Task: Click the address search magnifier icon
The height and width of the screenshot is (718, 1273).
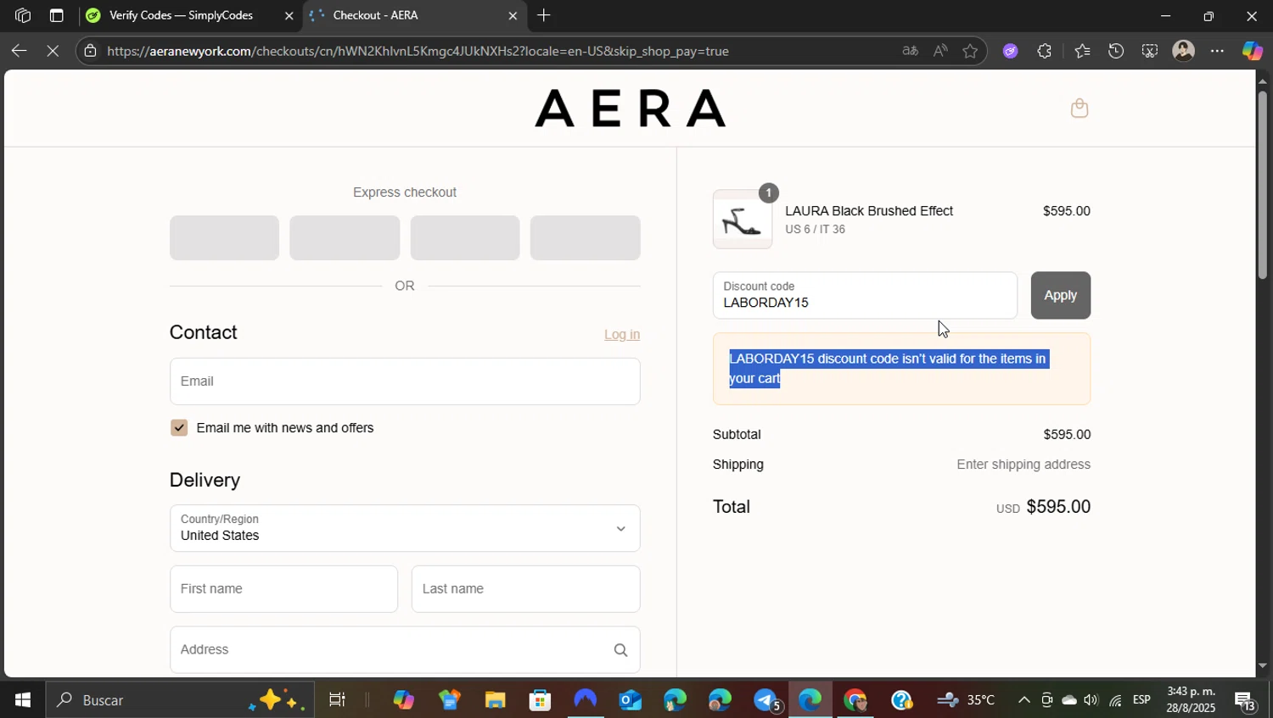Action: [x=620, y=650]
